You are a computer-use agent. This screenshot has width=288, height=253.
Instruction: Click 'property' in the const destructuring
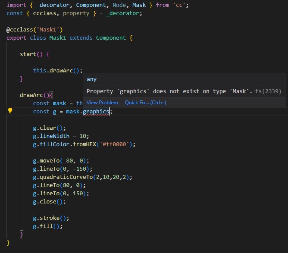[x=76, y=13]
